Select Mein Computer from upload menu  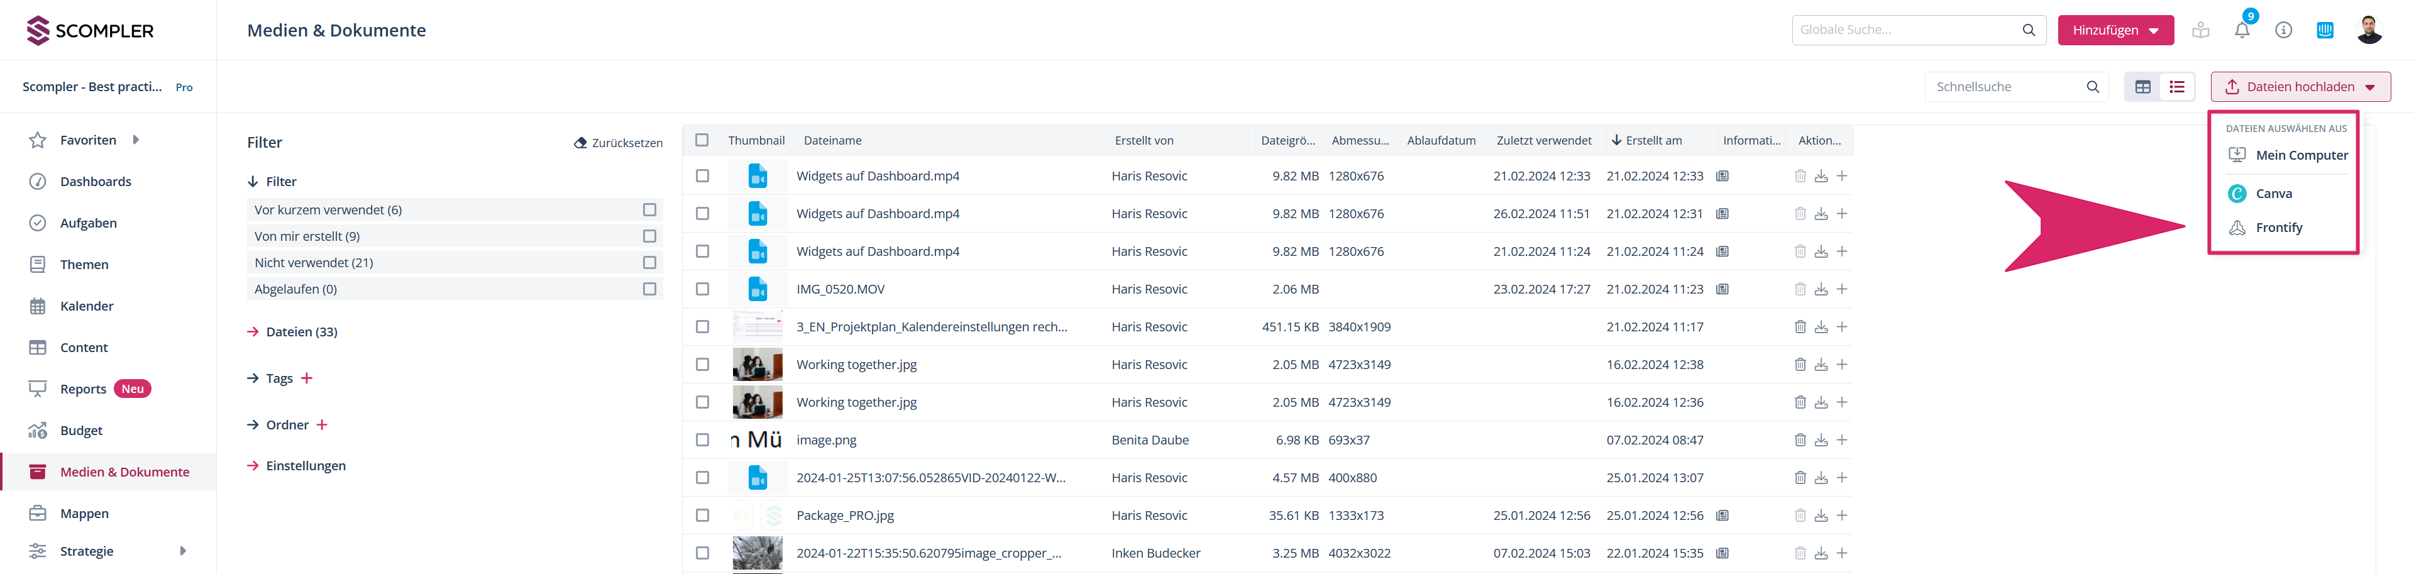click(x=2301, y=155)
